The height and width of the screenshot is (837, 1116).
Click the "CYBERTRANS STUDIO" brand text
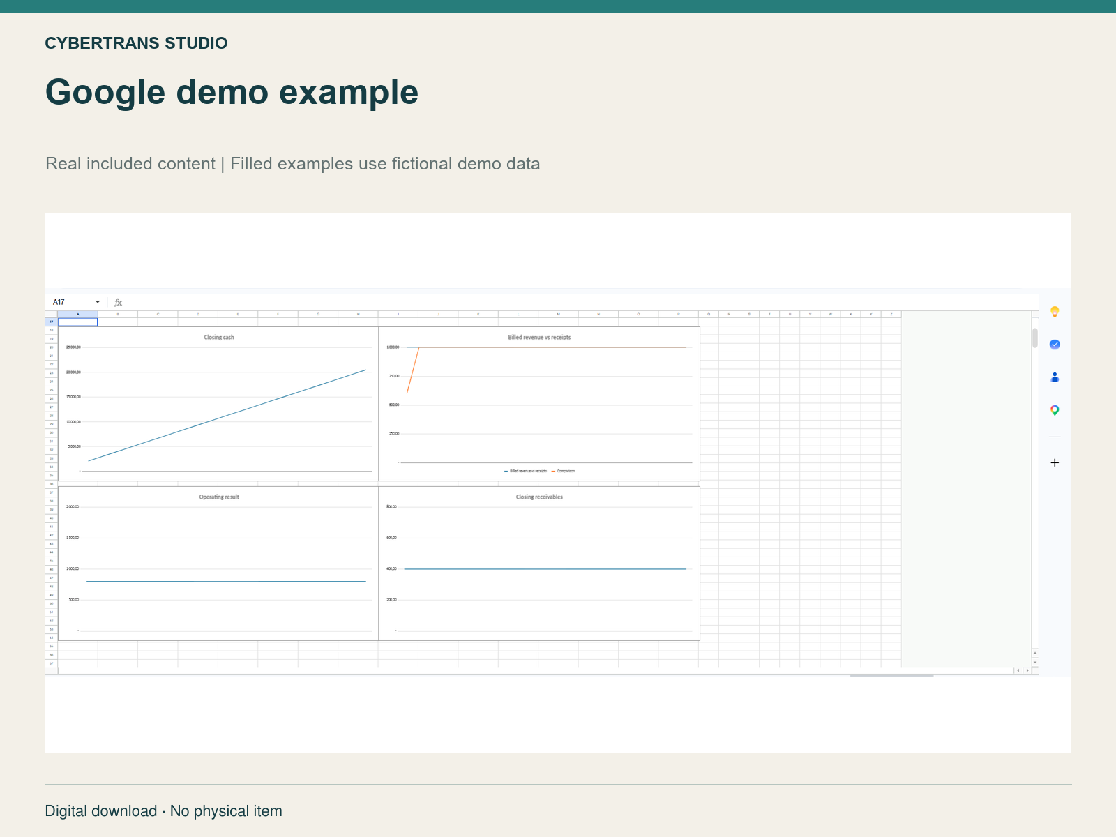(x=136, y=43)
